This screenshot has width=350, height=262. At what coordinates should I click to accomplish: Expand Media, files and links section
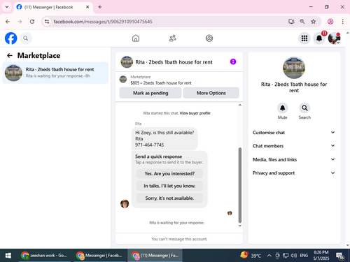click(294, 159)
